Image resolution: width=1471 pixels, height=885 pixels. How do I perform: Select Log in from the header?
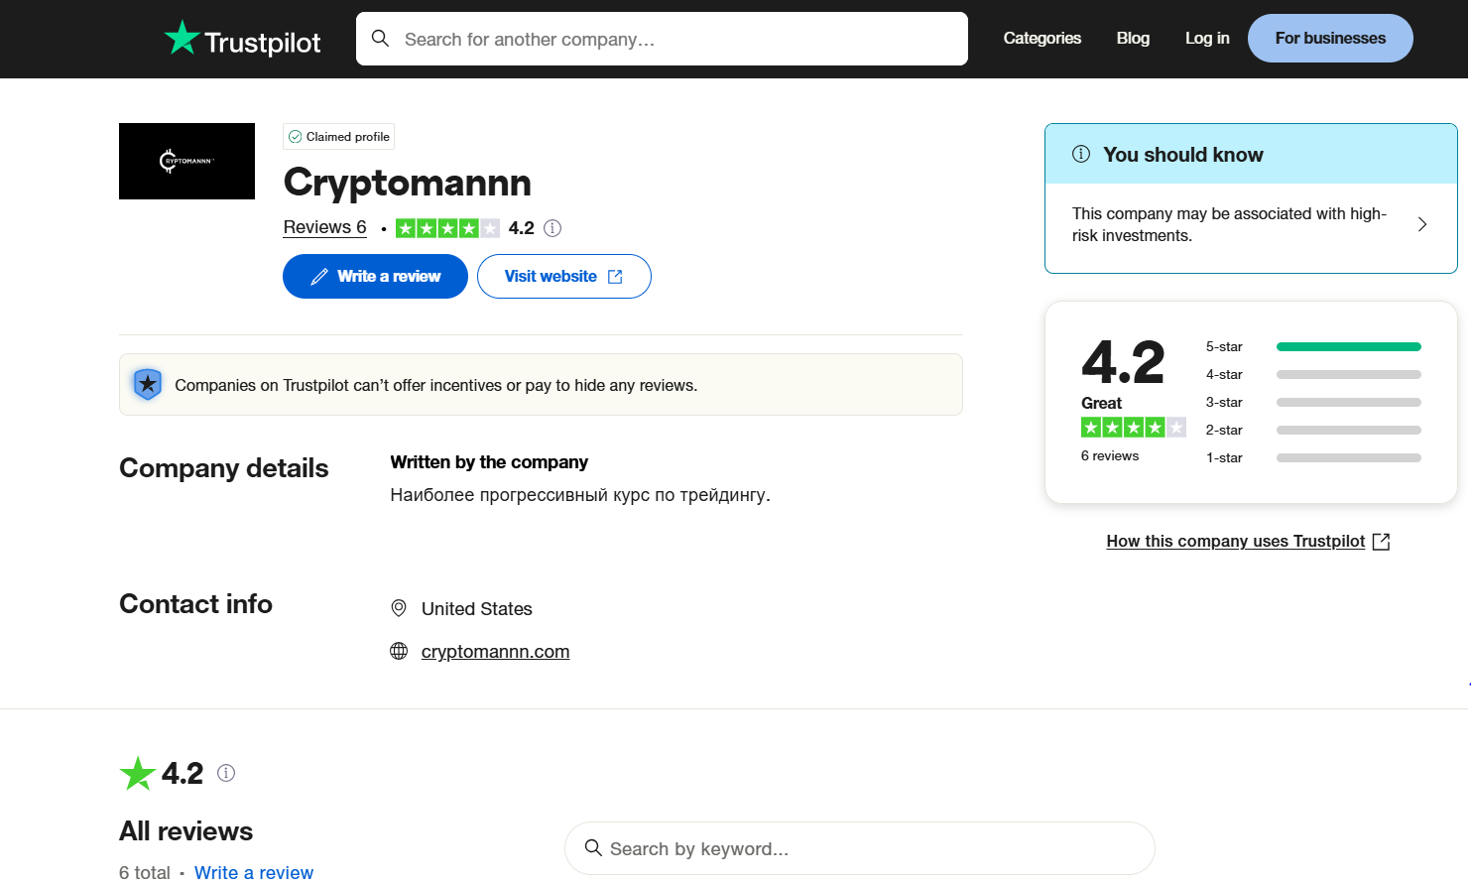coord(1207,38)
